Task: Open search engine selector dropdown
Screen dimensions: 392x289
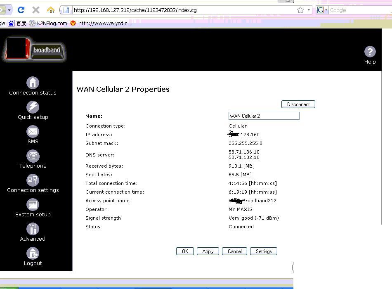Action: coord(322,10)
